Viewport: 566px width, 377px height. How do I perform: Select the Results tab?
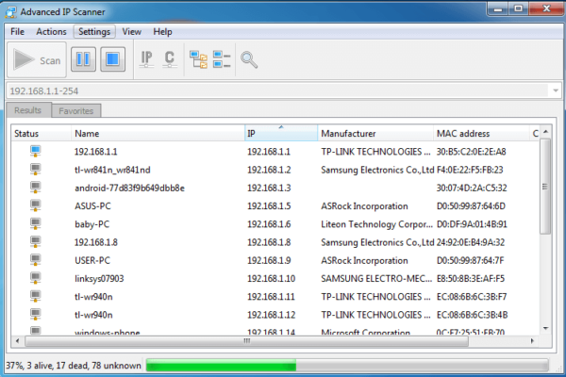pos(27,111)
